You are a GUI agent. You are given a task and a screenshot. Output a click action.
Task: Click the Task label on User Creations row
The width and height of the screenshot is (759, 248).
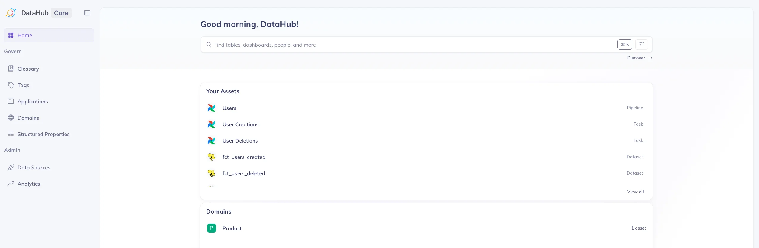click(638, 124)
